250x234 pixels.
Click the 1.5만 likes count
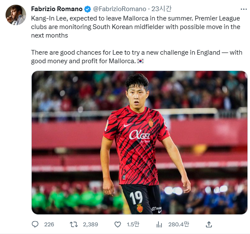tap(133, 224)
